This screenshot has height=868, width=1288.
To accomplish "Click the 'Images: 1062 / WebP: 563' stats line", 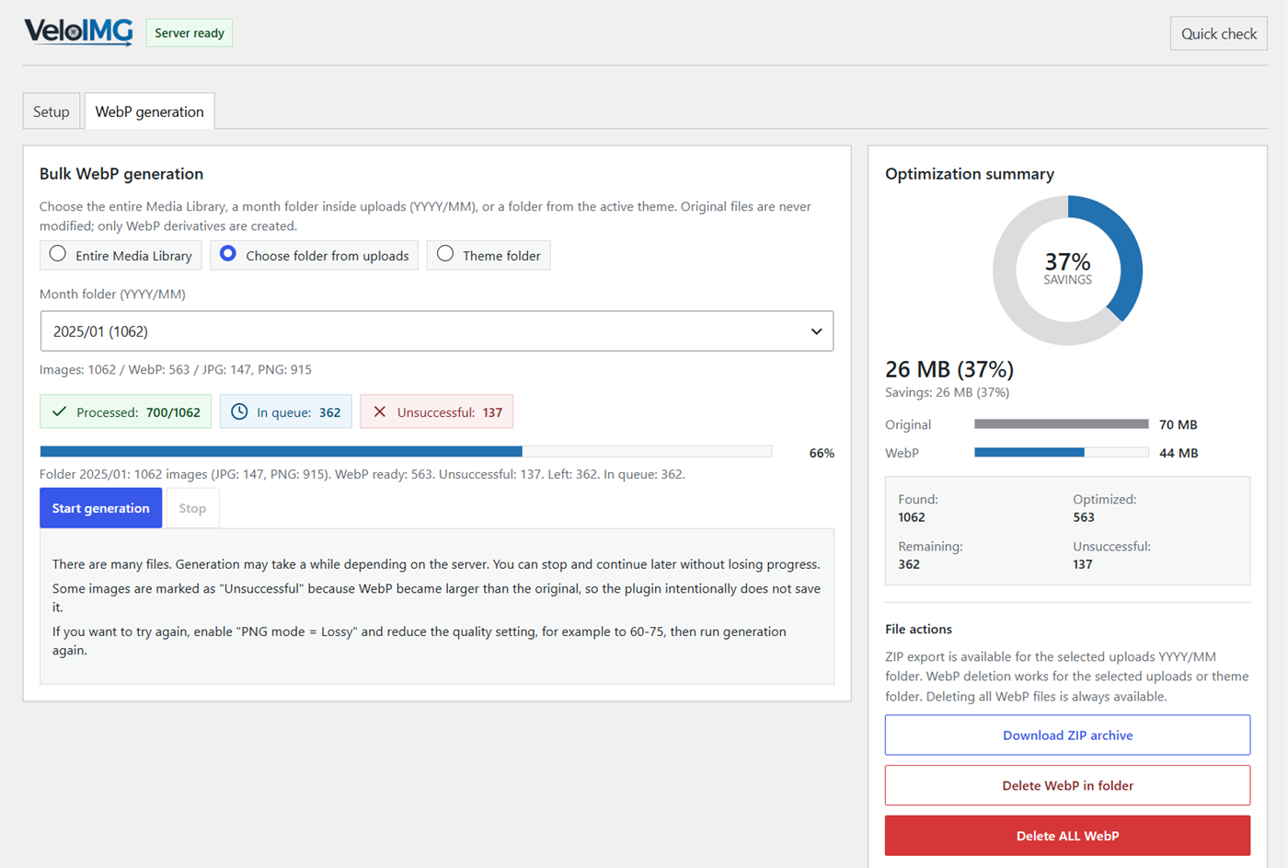I will pos(176,369).
